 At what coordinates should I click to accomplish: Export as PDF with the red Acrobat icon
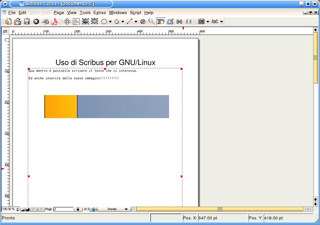(54, 22)
